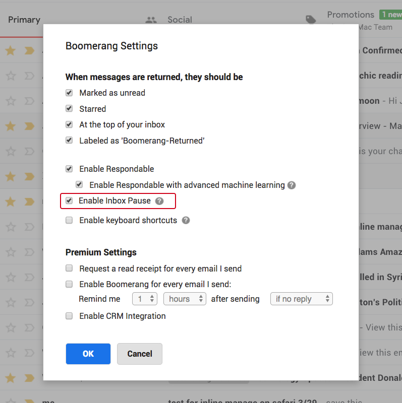Click help icon for advanced machine learning

292,185
